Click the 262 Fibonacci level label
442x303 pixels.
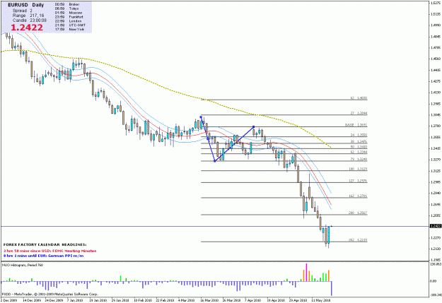[358, 240]
